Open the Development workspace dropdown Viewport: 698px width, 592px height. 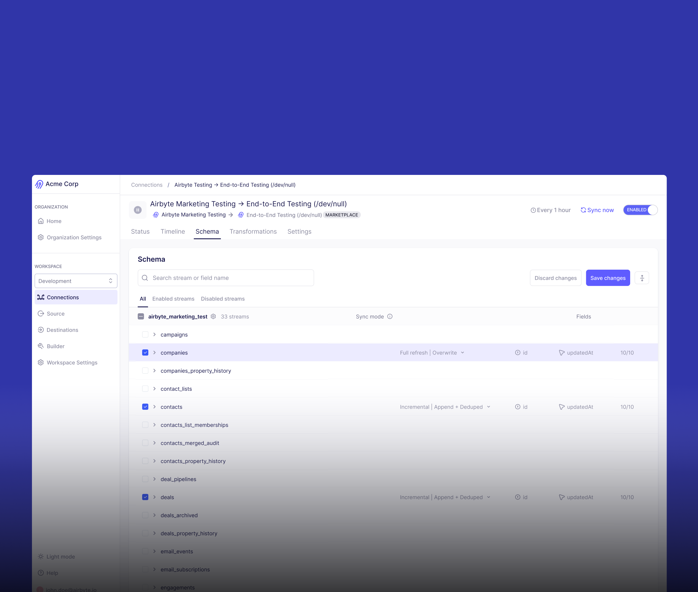point(76,281)
